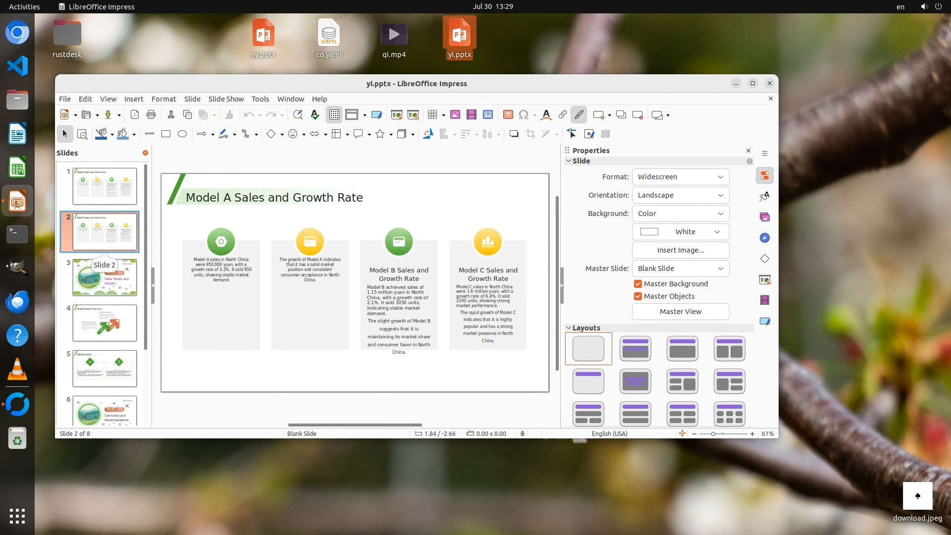Screen dimensions: 951x535
Task: Click the Print icon in toolbar
Action: pos(151,115)
